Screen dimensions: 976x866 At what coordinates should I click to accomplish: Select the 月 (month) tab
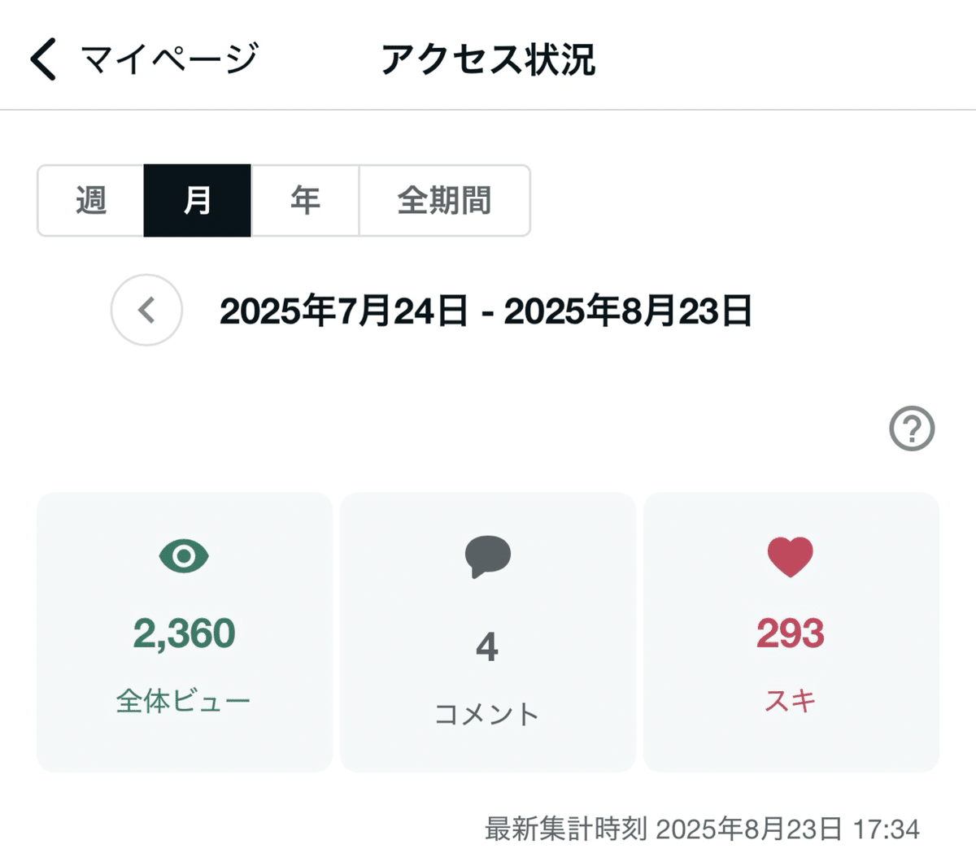click(198, 201)
